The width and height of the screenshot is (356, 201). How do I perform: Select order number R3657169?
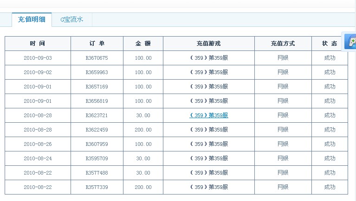[97, 87]
